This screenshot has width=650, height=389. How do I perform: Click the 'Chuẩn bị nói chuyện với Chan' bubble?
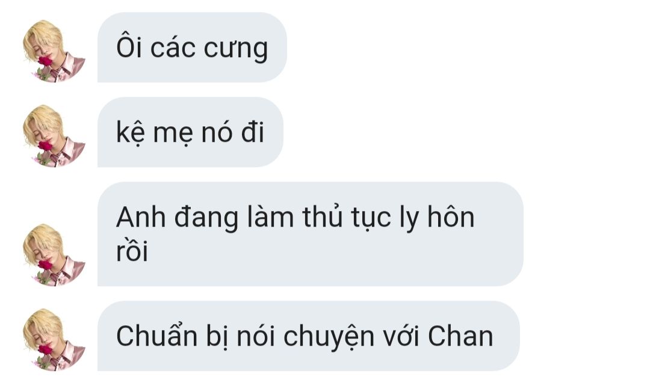(x=308, y=336)
